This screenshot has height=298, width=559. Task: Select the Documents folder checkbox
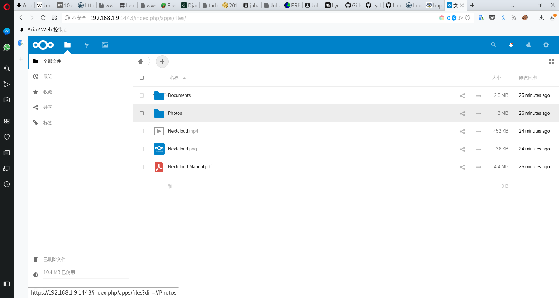tap(142, 95)
